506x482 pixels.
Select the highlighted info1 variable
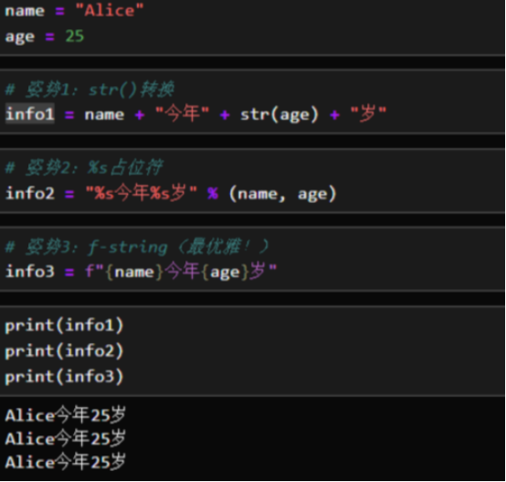(30, 113)
